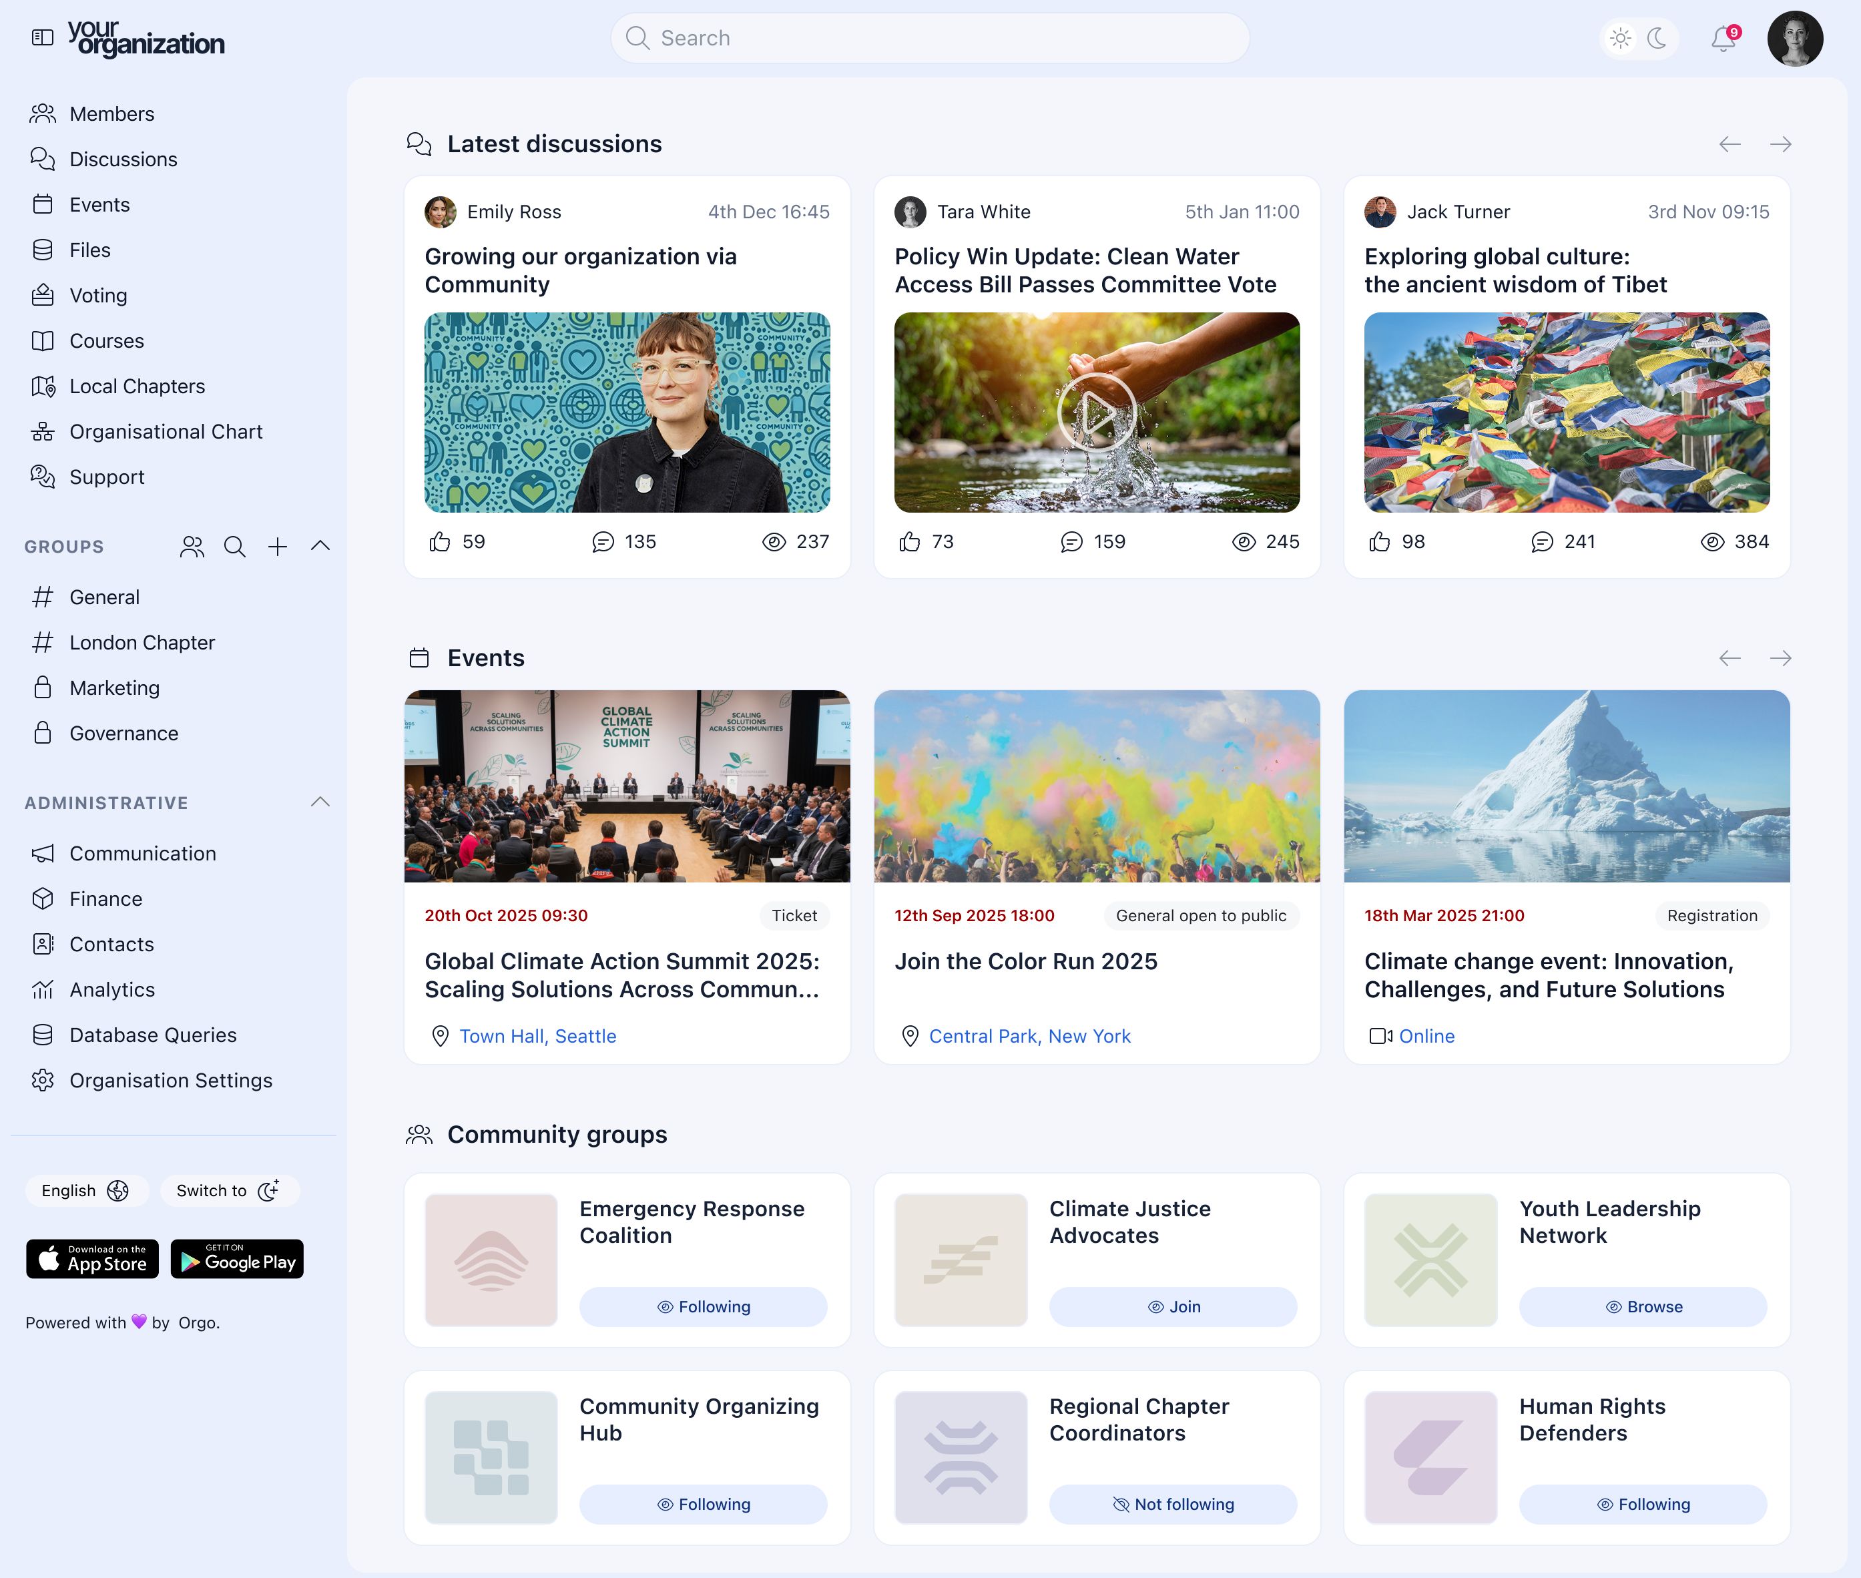Image resolution: width=1861 pixels, height=1578 pixels.
Task: Join the Climate Justice Advocates group
Action: click(1173, 1306)
